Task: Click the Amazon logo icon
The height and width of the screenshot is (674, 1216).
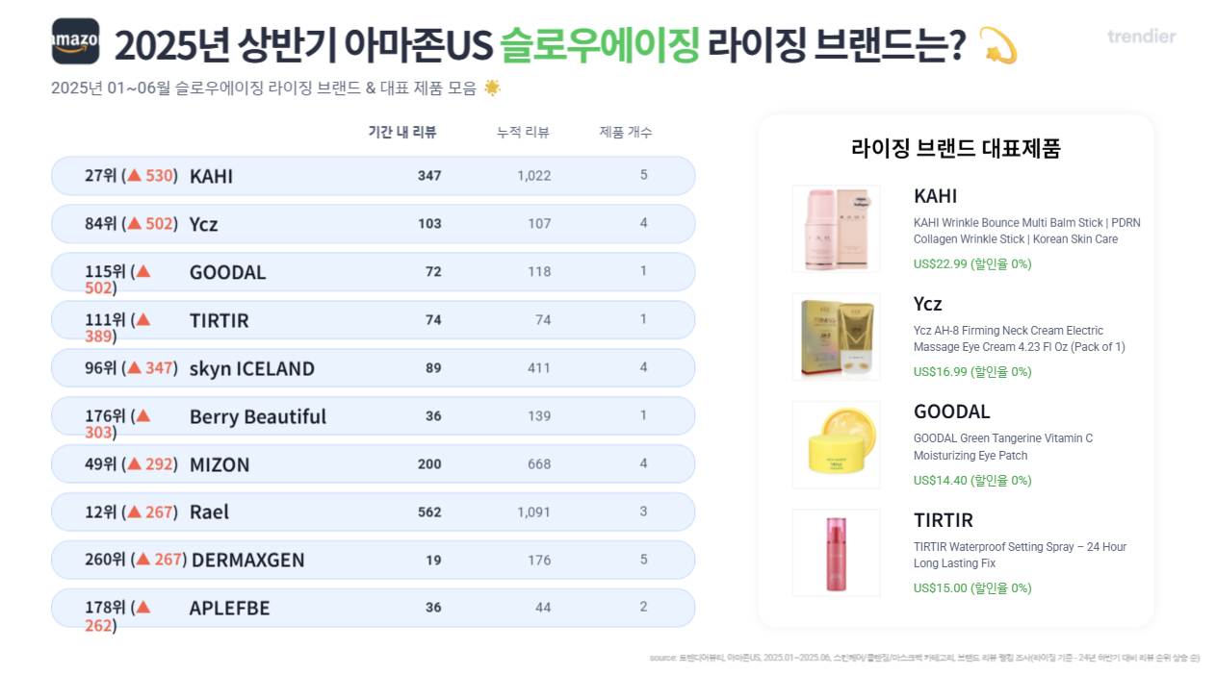Action: coord(75,41)
